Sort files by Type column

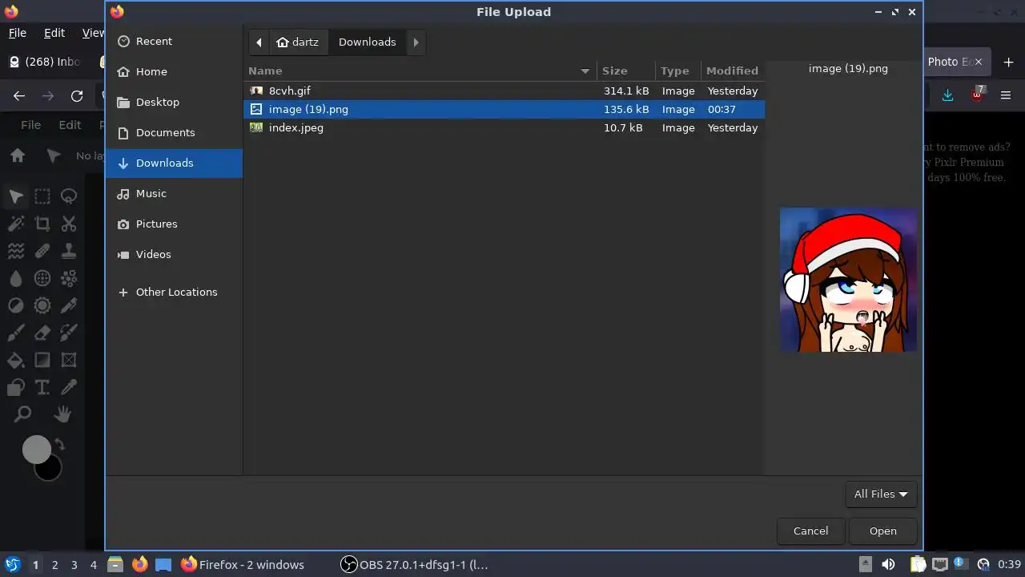(678, 71)
